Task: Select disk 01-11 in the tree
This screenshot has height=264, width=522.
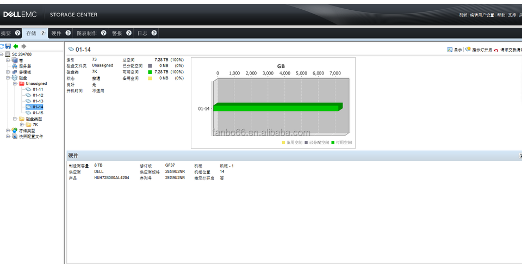Action: click(x=38, y=89)
